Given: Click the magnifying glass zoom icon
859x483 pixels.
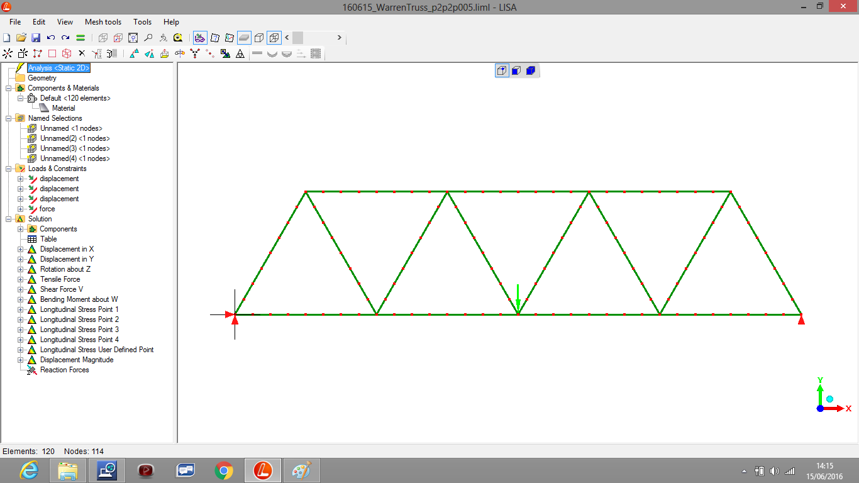Looking at the screenshot, I should point(148,38).
